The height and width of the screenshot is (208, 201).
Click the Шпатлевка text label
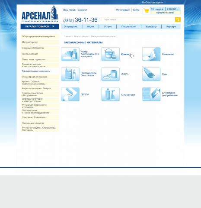[168, 54]
